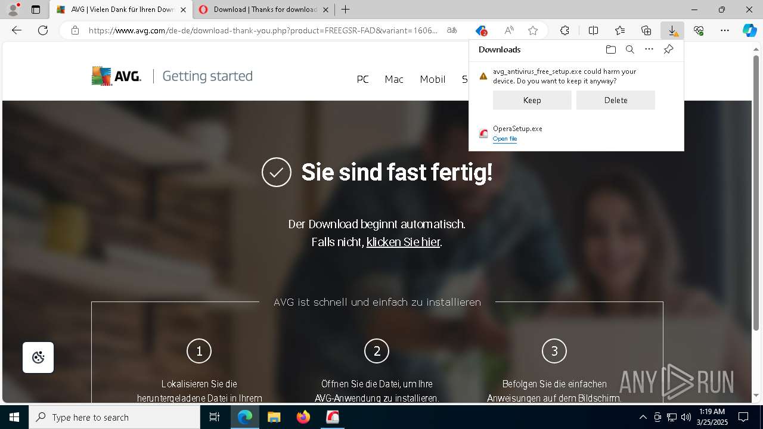763x429 pixels.
Task: Open Firefox in the taskbar
Action: tap(303, 417)
